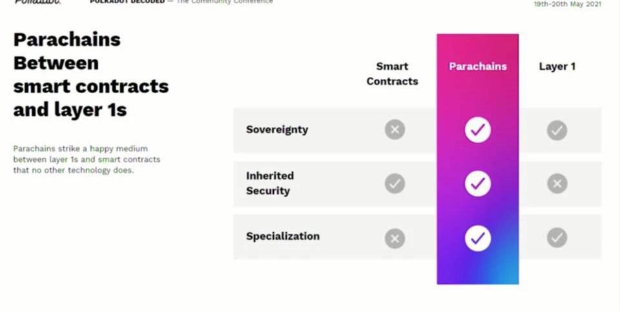Screen dimensions: 620x311
Task: Click the gradient Parachains column bottom area
Action: click(477, 268)
